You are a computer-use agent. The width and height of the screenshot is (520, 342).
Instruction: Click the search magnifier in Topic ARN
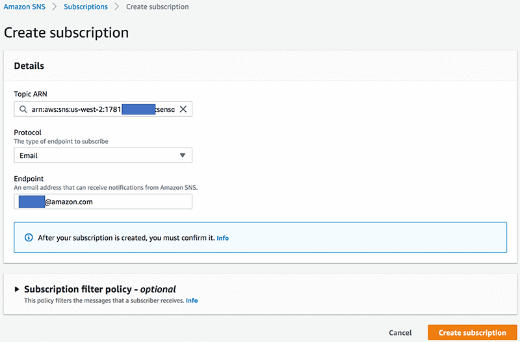coord(23,109)
